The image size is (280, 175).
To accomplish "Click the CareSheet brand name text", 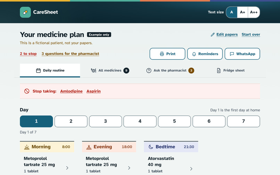I will [x=46, y=12].
